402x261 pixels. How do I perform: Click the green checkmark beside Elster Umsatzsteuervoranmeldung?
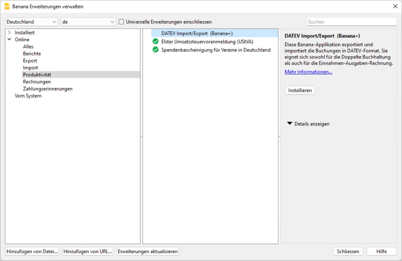(156, 41)
